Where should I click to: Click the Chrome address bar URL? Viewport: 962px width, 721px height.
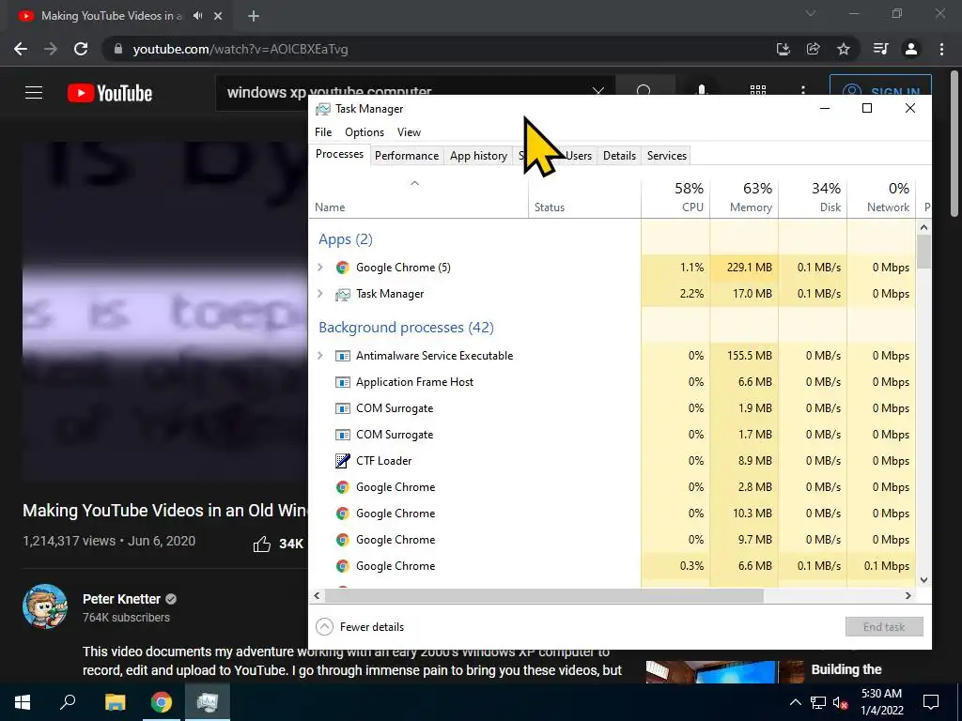pyautogui.click(x=240, y=49)
